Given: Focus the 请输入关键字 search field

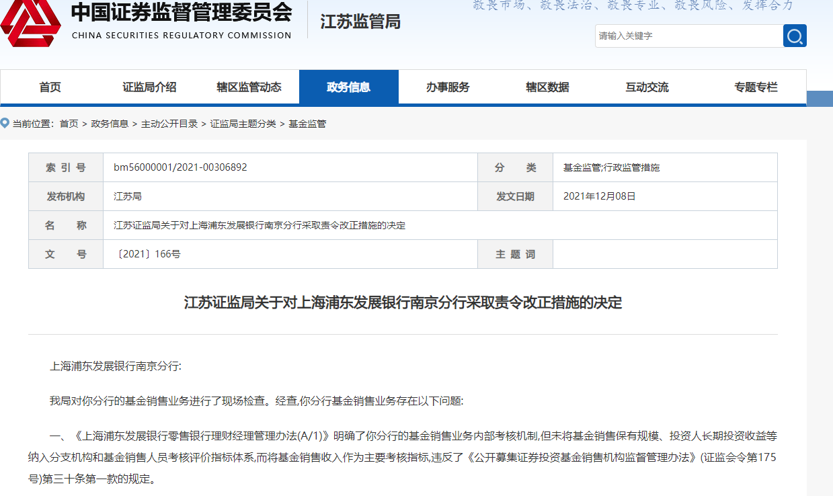Looking at the screenshot, I should pos(689,36).
